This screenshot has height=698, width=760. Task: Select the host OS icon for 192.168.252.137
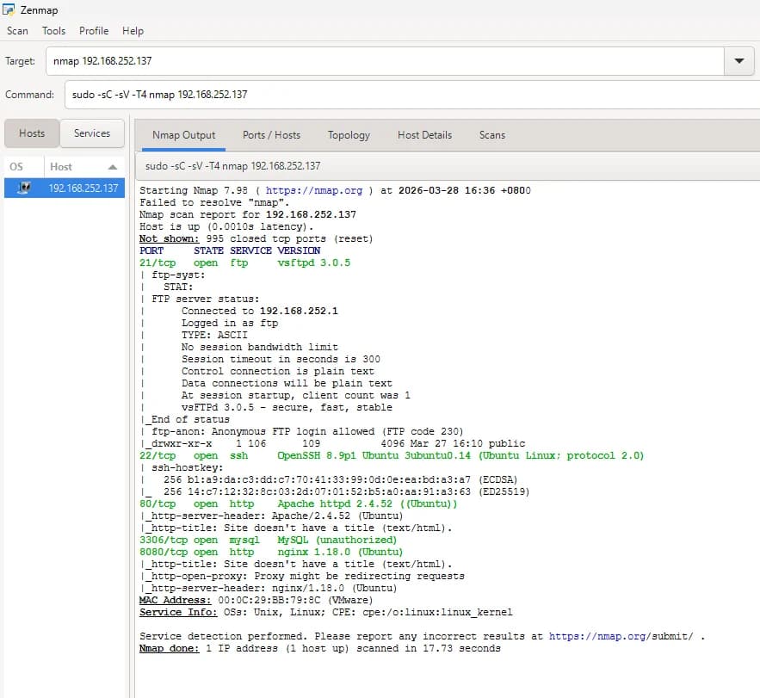tap(24, 188)
